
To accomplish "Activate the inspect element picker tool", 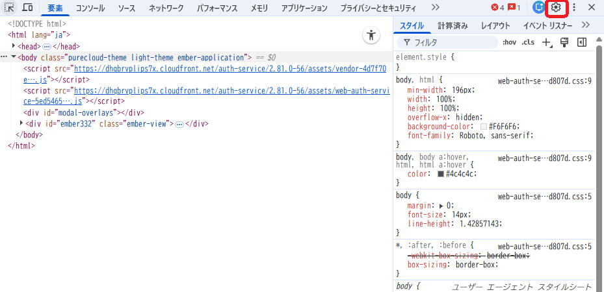I will click(x=10, y=8).
